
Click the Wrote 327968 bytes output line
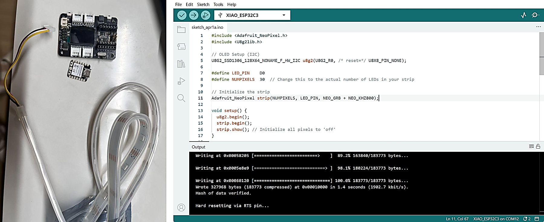[302, 187]
